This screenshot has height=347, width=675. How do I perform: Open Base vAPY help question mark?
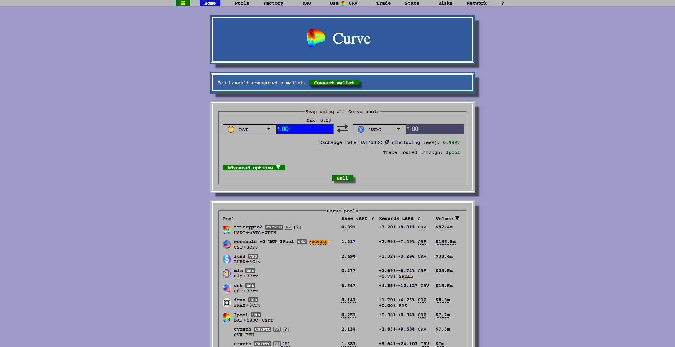point(372,218)
